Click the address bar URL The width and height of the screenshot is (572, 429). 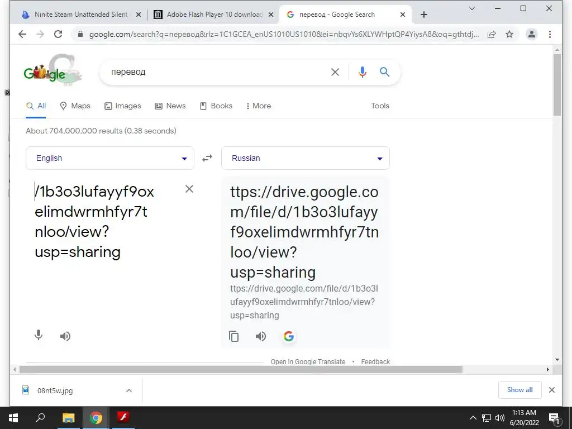click(284, 34)
